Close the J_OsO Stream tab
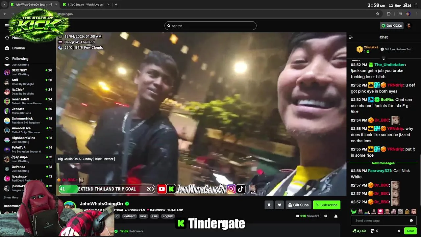 (108, 5)
